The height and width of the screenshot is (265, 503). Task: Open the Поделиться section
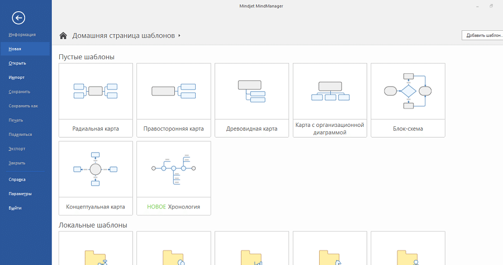[x=20, y=134]
